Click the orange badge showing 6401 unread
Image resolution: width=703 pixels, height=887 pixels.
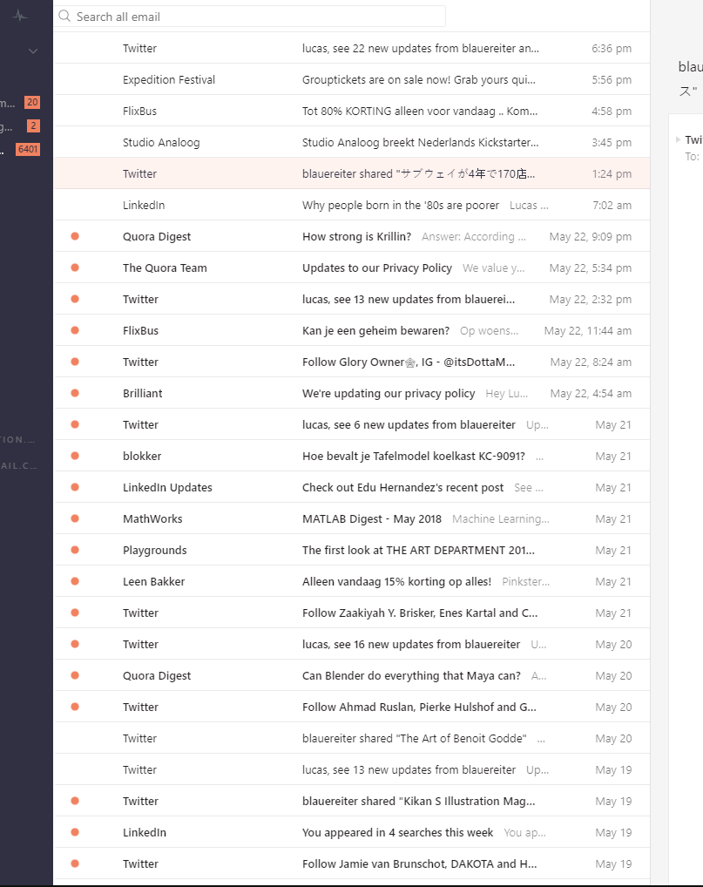(x=27, y=148)
